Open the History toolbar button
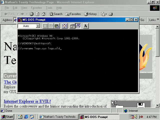 pyautogui.click(x=90, y=14)
